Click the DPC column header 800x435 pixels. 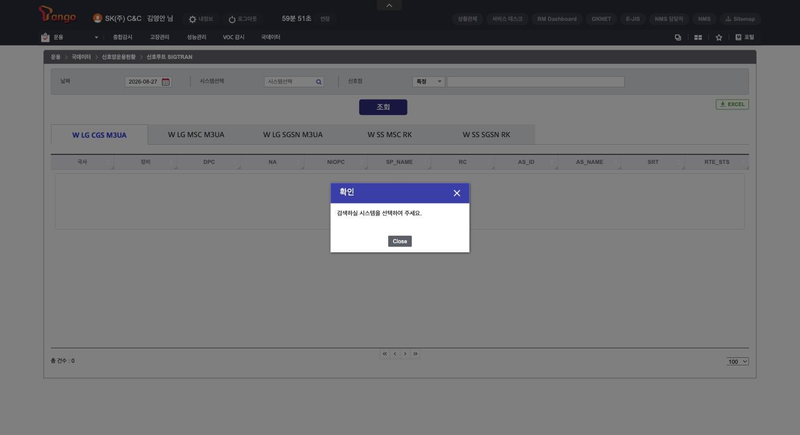pos(209,162)
